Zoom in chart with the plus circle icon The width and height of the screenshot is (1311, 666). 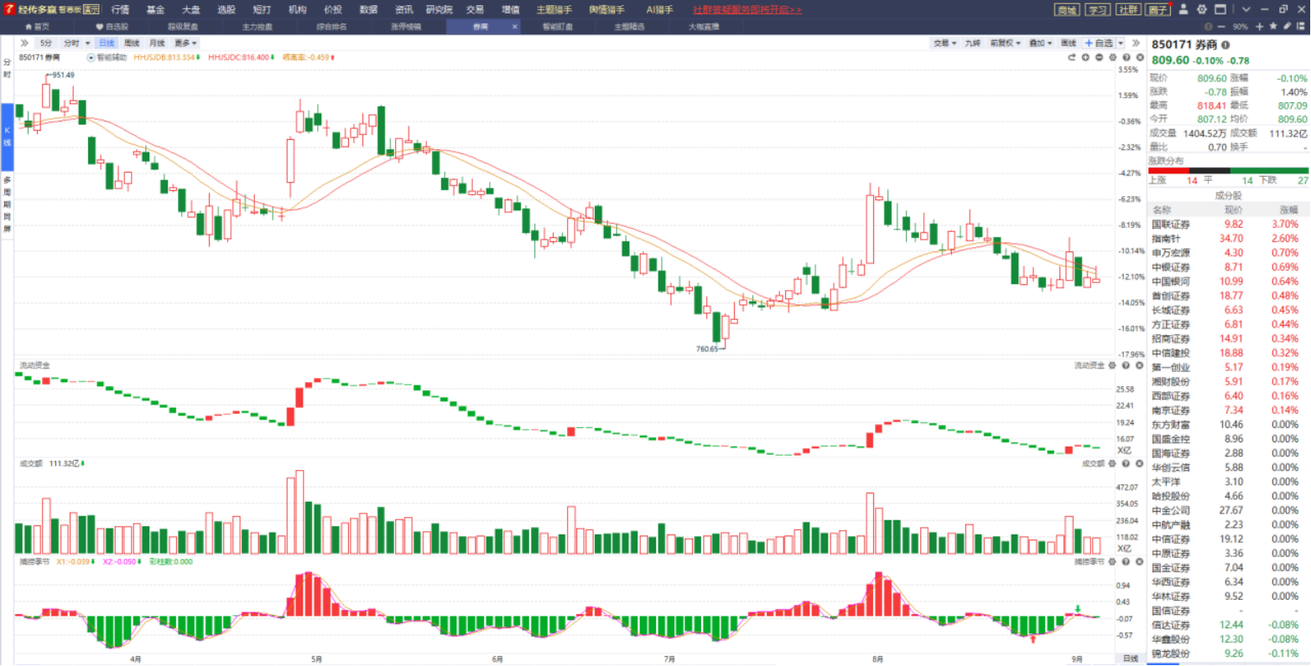pyautogui.click(x=1085, y=58)
